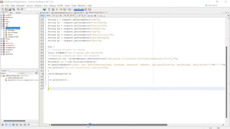Screen dimensions: 230x129
Task: Click the Profile Project toolbar icon
Action: (69, 9)
